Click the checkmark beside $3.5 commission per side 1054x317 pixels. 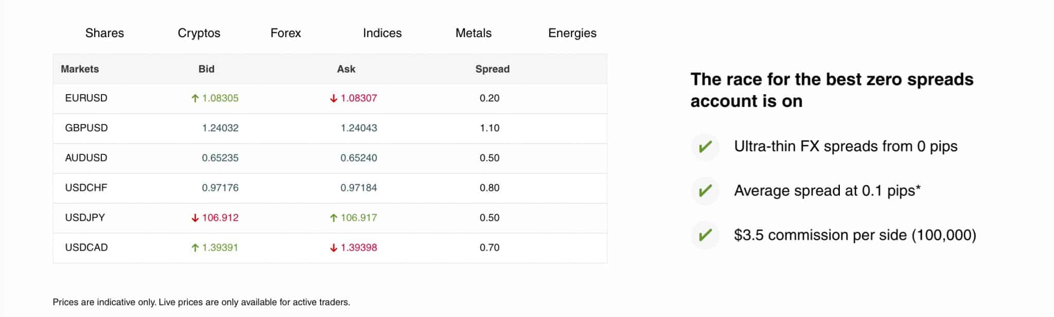pos(705,234)
